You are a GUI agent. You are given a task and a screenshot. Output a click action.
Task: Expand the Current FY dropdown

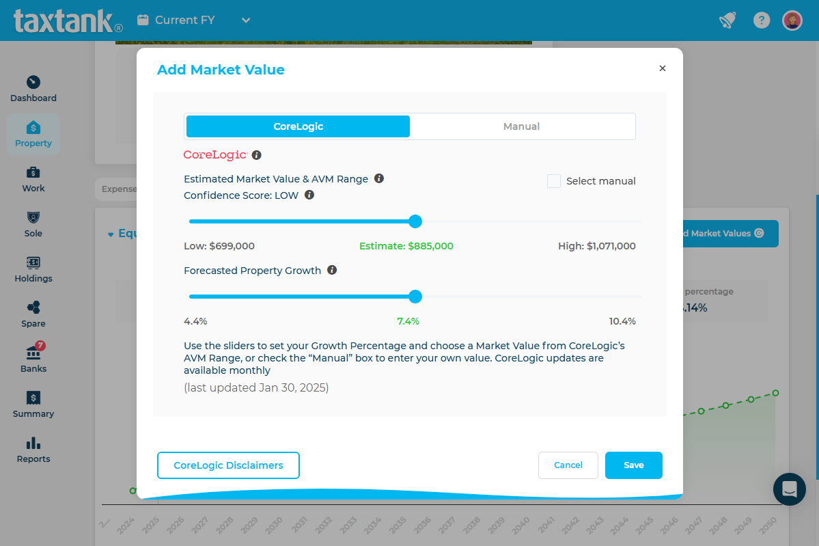pyautogui.click(x=246, y=21)
